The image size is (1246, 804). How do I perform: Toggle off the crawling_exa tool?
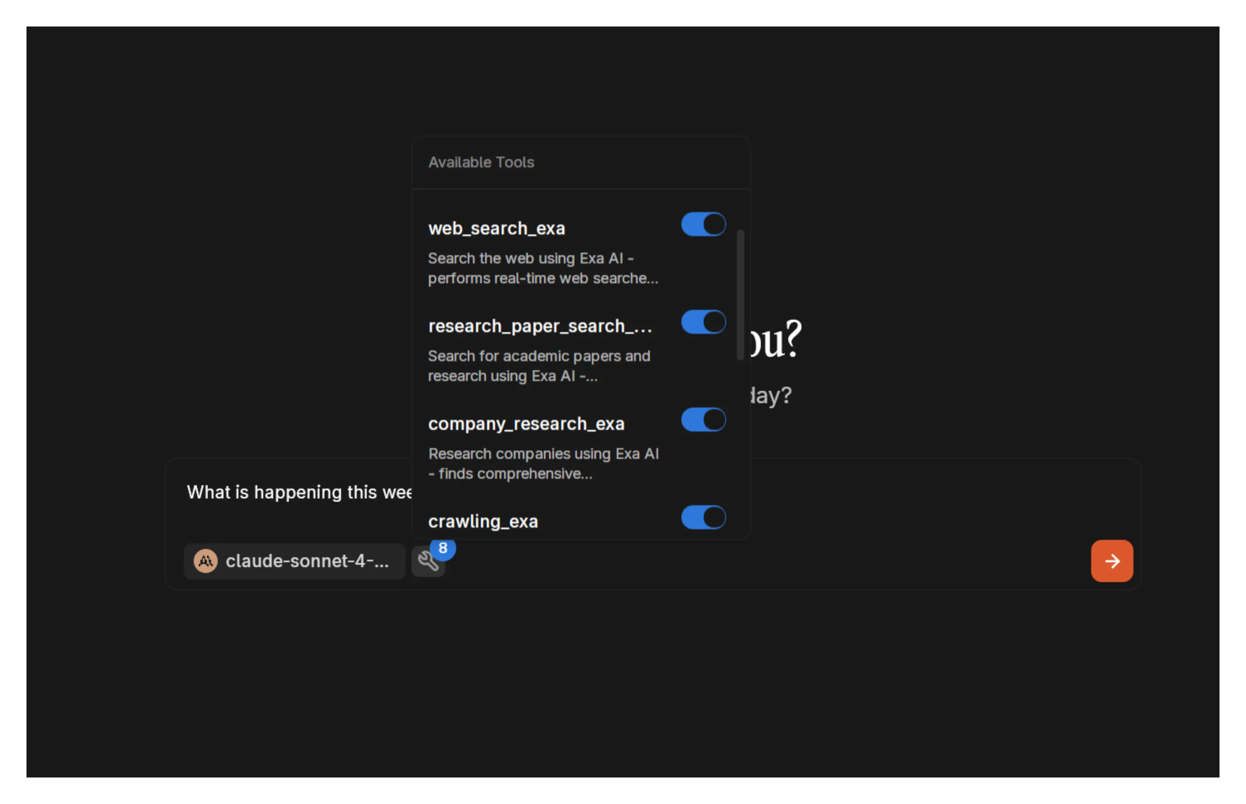(x=702, y=517)
